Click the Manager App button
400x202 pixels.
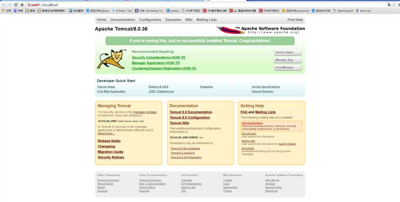[288, 60]
